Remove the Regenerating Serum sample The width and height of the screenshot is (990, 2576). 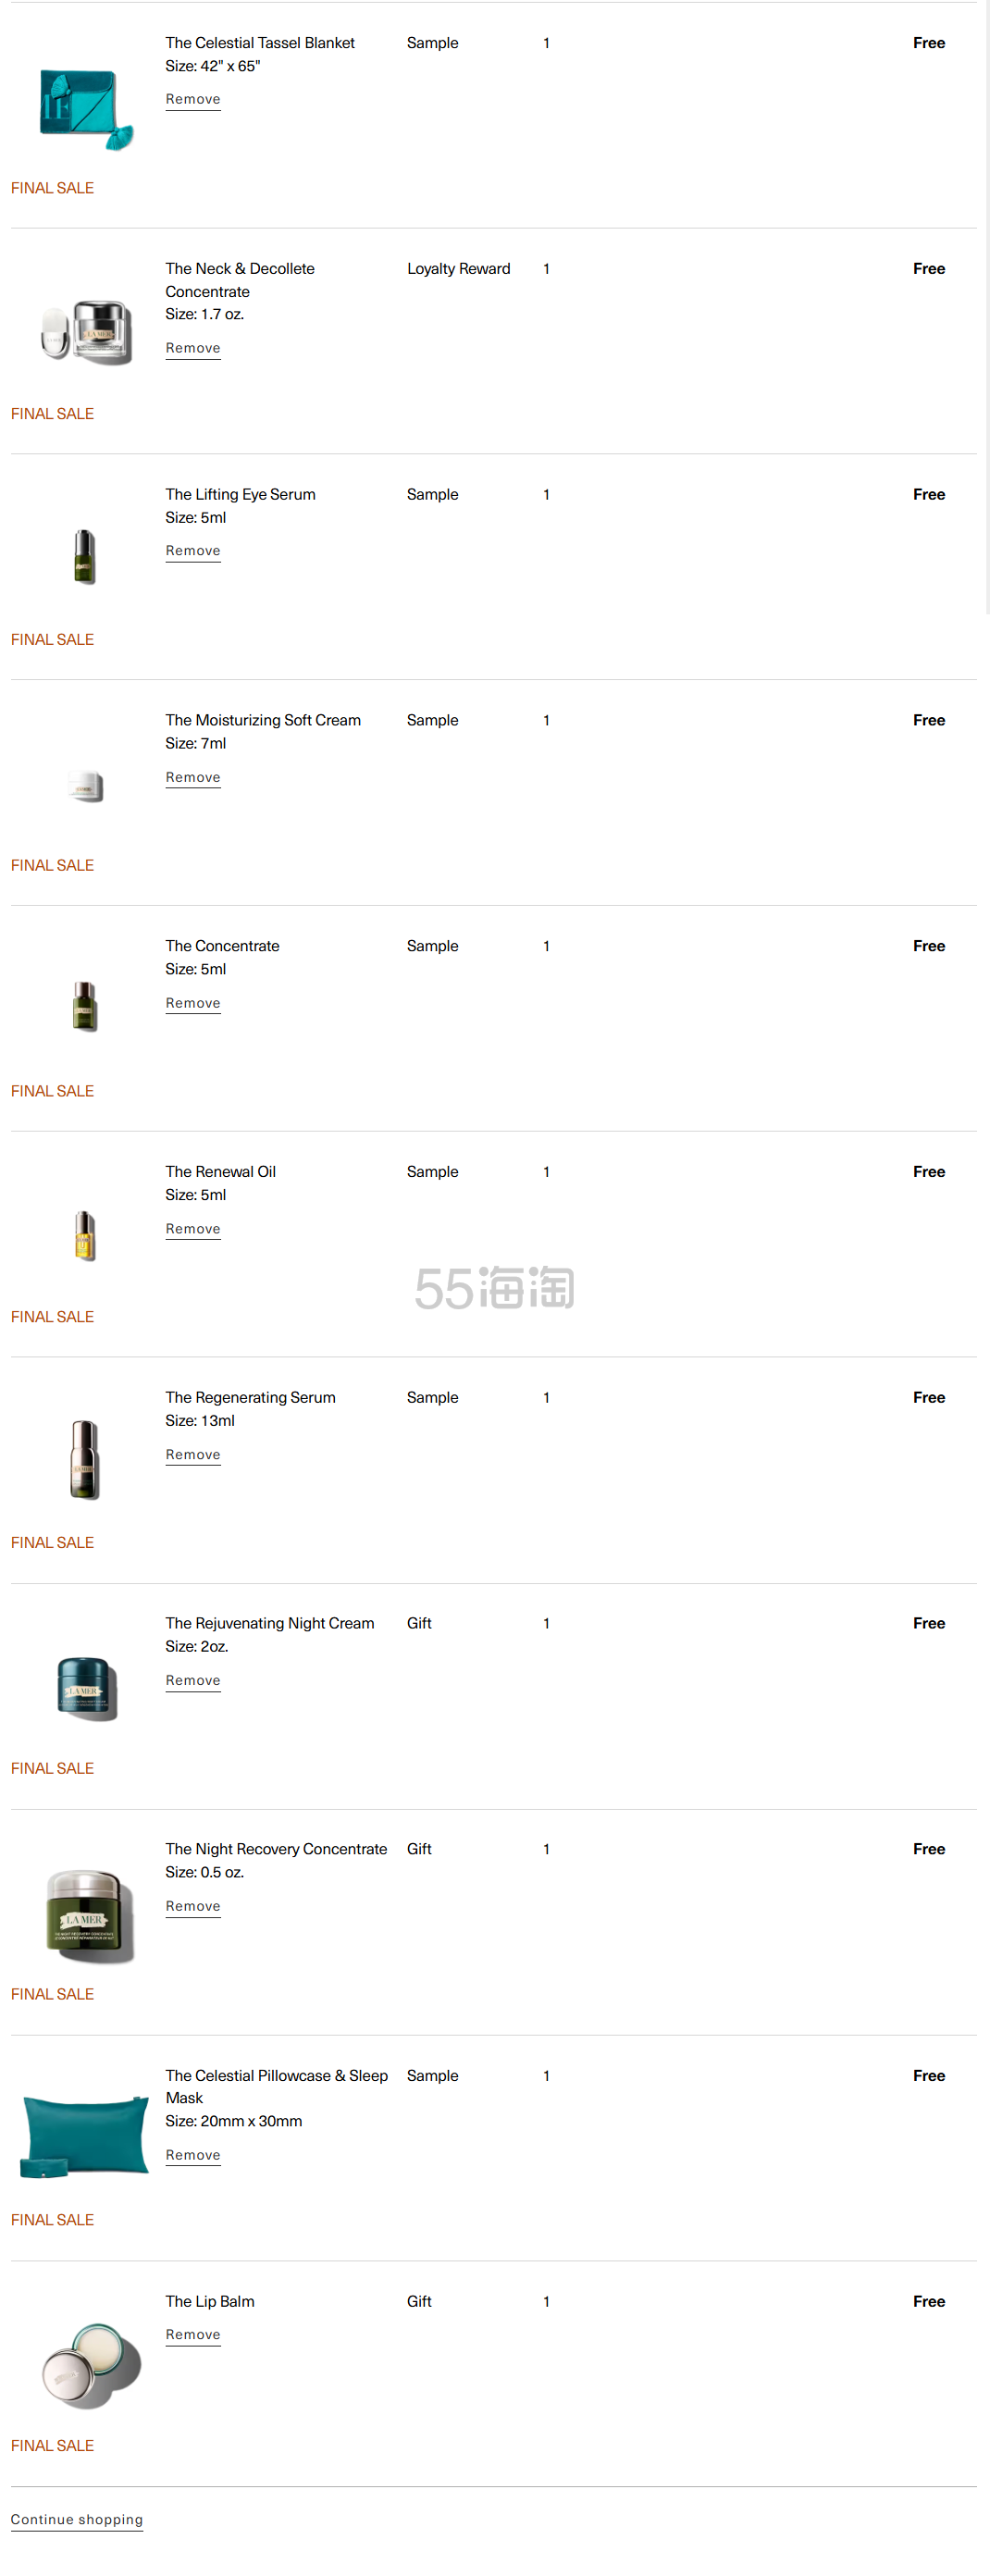pyautogui.click(x=193, y=1455)
